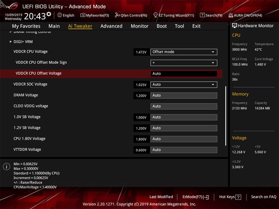279x209 pixels.
Task: Click 1.2V SB Voltage Auto field
Action: point(184,128)
